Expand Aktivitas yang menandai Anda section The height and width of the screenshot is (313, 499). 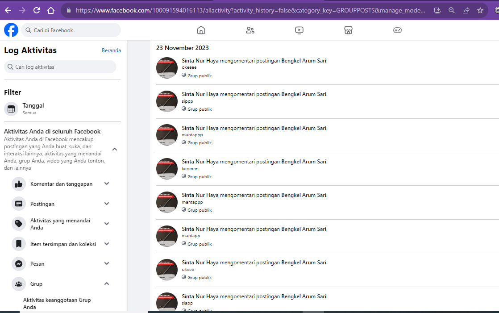coord(107,224)
